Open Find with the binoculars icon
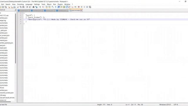The image size is (188, 106). [x=33, y=7]
